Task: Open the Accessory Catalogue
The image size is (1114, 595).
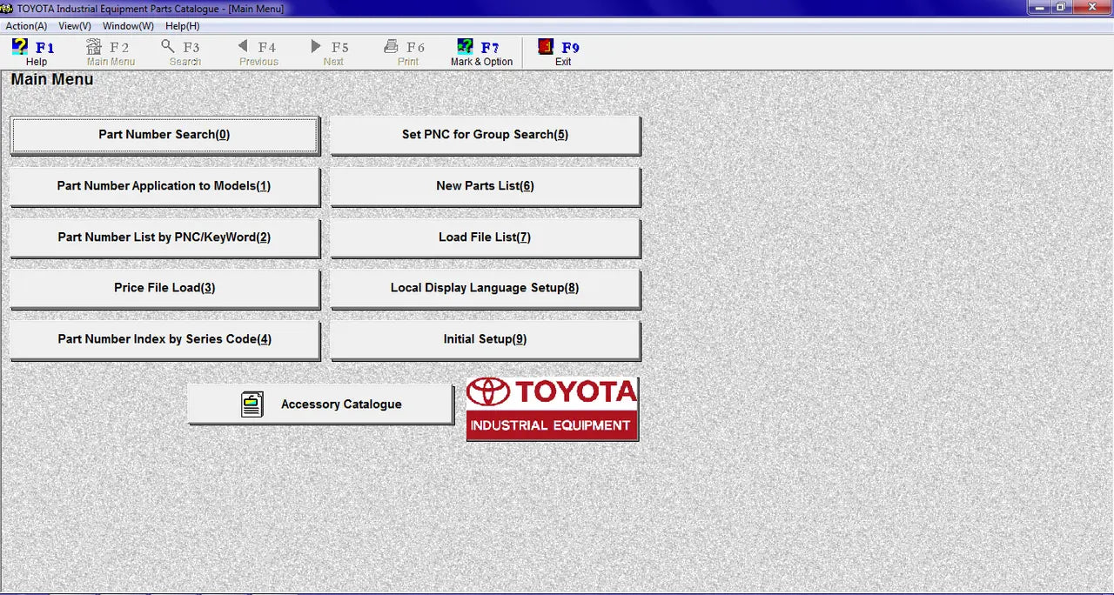Action: coord(320,404)
